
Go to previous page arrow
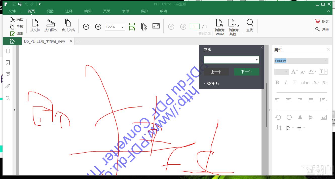171,27
